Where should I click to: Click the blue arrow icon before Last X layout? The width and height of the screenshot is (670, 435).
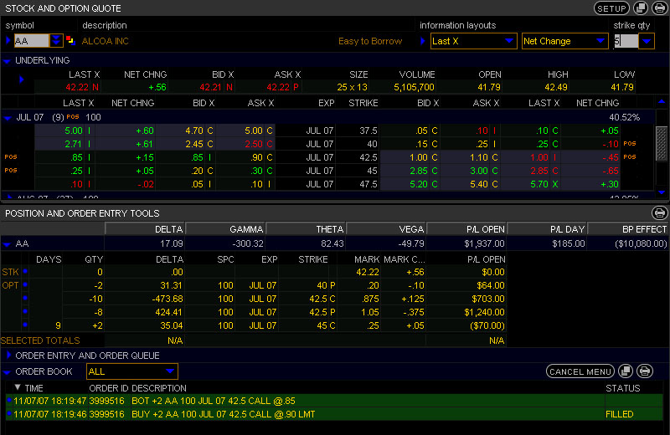(x=423, y=40)
